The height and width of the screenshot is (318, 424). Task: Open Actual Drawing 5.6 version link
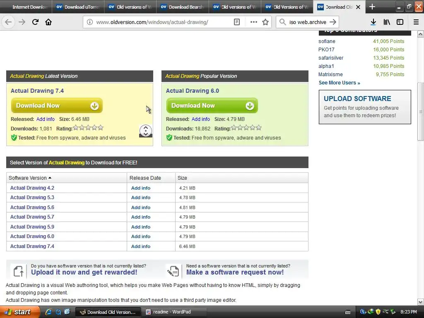[32, 207]
